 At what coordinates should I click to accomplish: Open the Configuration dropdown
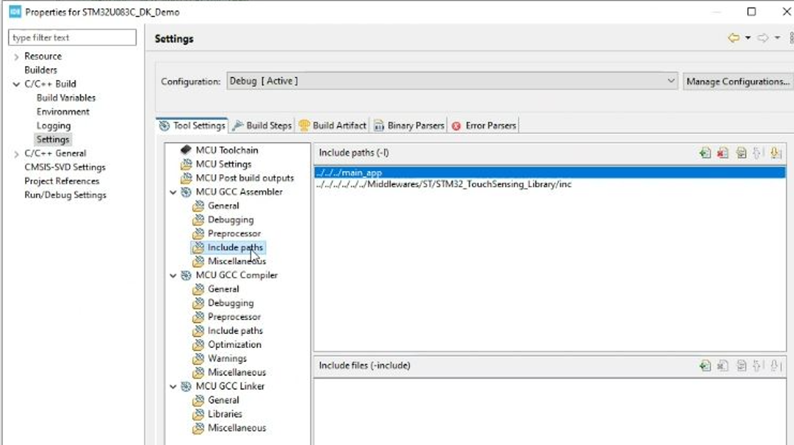tap(671, 81)
